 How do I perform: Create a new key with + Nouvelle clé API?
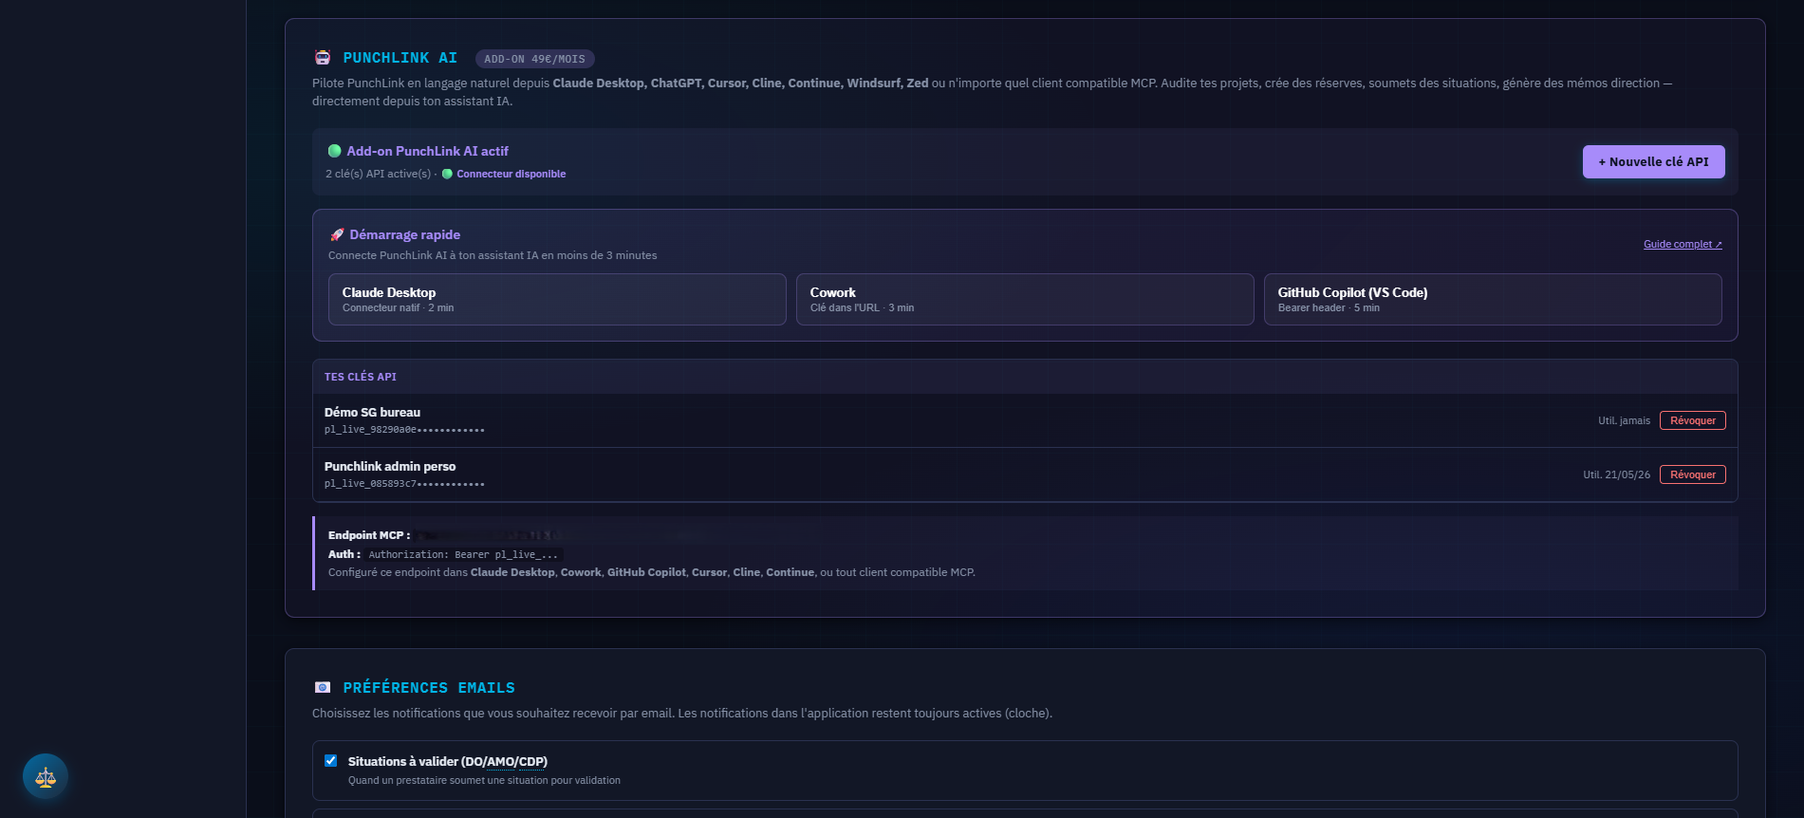click(x=1653, y=161)
